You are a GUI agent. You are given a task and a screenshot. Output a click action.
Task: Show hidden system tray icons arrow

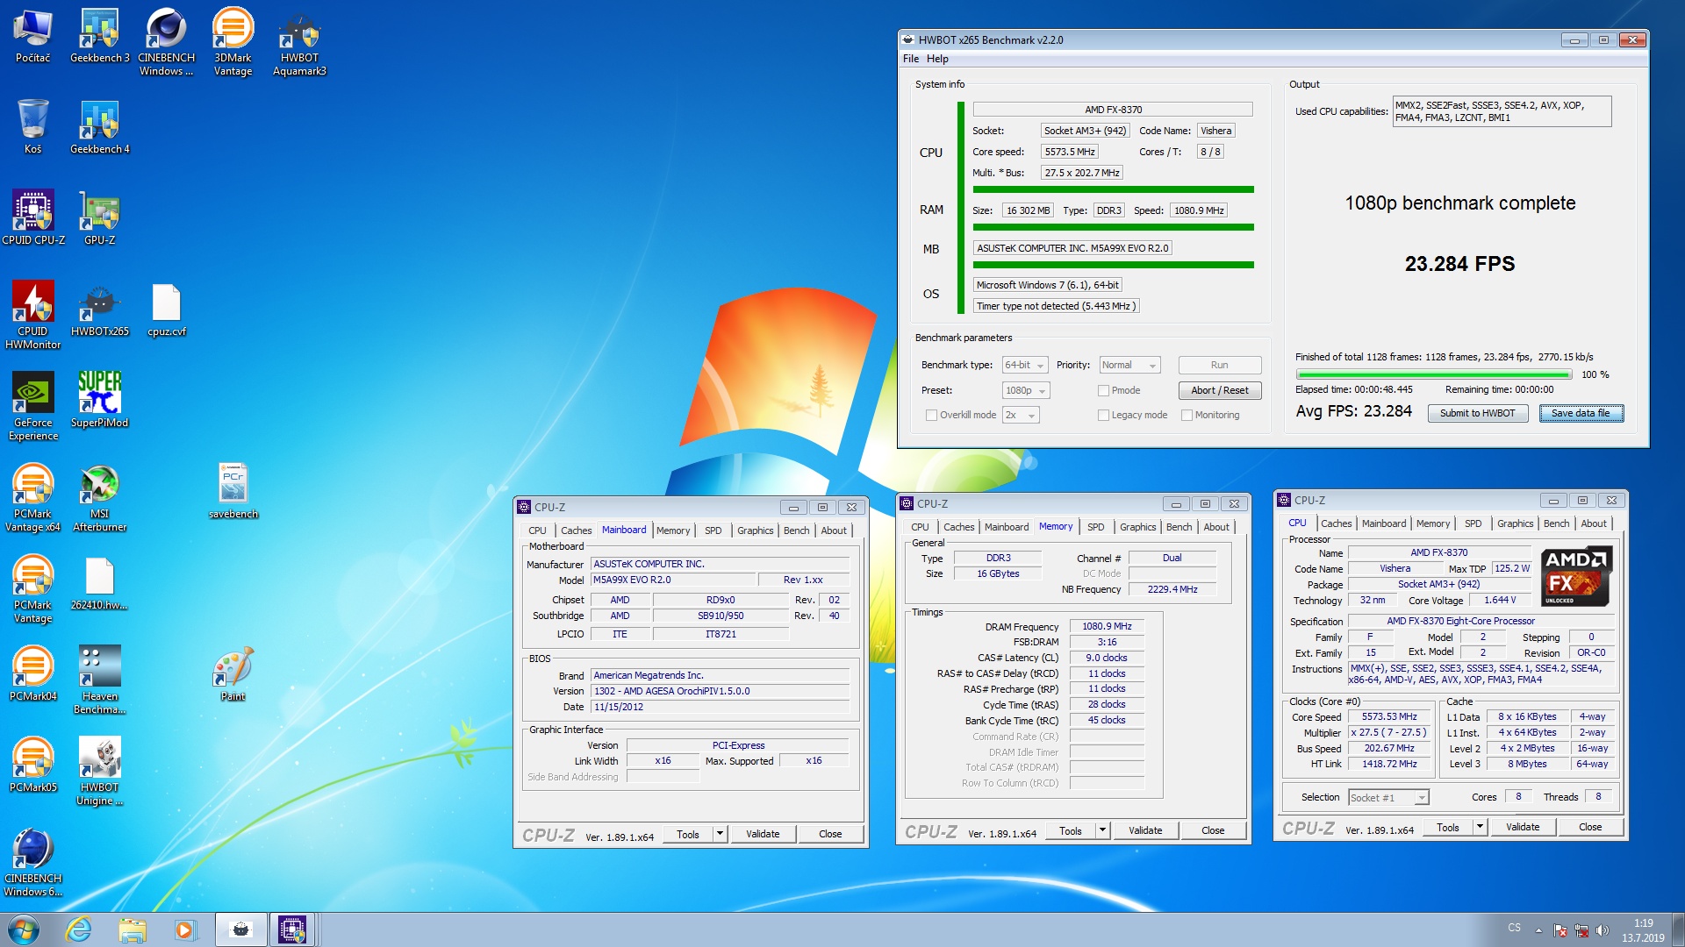1538,930
